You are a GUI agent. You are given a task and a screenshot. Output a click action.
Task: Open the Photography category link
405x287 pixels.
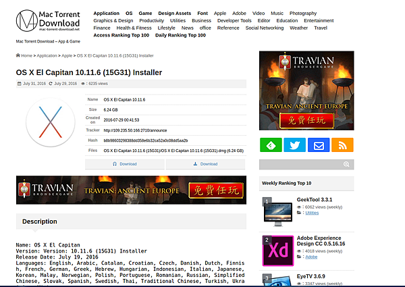click(303, 14)
